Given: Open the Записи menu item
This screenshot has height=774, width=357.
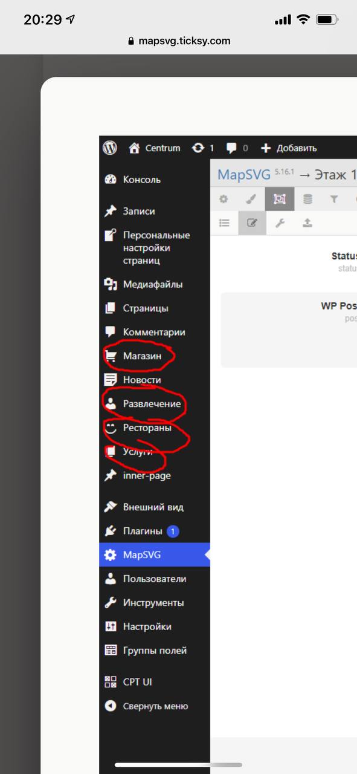Looking at the screenshot, I should tap(155, 212).
